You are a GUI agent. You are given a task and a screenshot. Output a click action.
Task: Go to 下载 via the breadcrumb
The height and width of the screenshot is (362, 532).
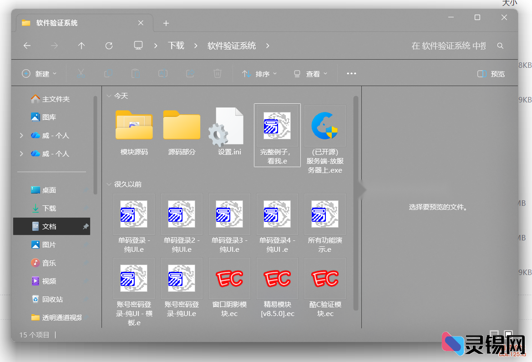pyautogui.click(x=176, y=46)
